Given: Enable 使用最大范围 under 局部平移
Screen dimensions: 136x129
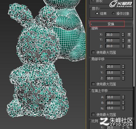Looking at the screenshot, I should pos(93,84).
